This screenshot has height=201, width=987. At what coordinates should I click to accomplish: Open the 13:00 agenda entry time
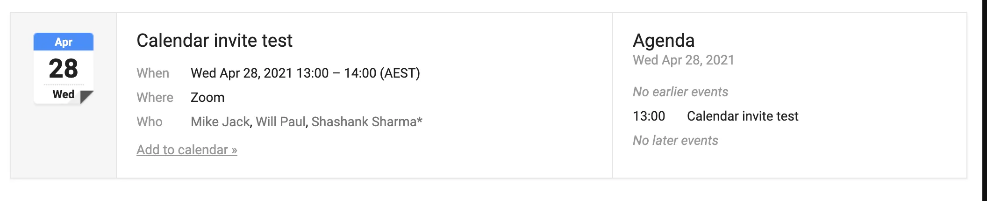(x=649, y=116)
